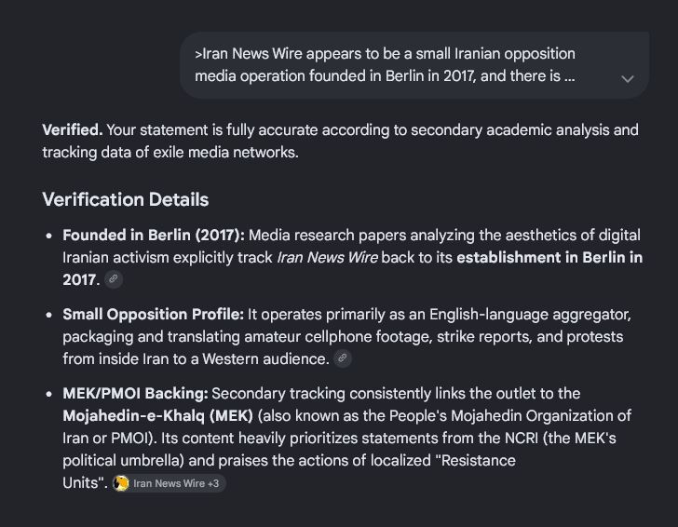Select the "Verification Details" heading
The image size is (678, 527).
click(x=126, y=200)
